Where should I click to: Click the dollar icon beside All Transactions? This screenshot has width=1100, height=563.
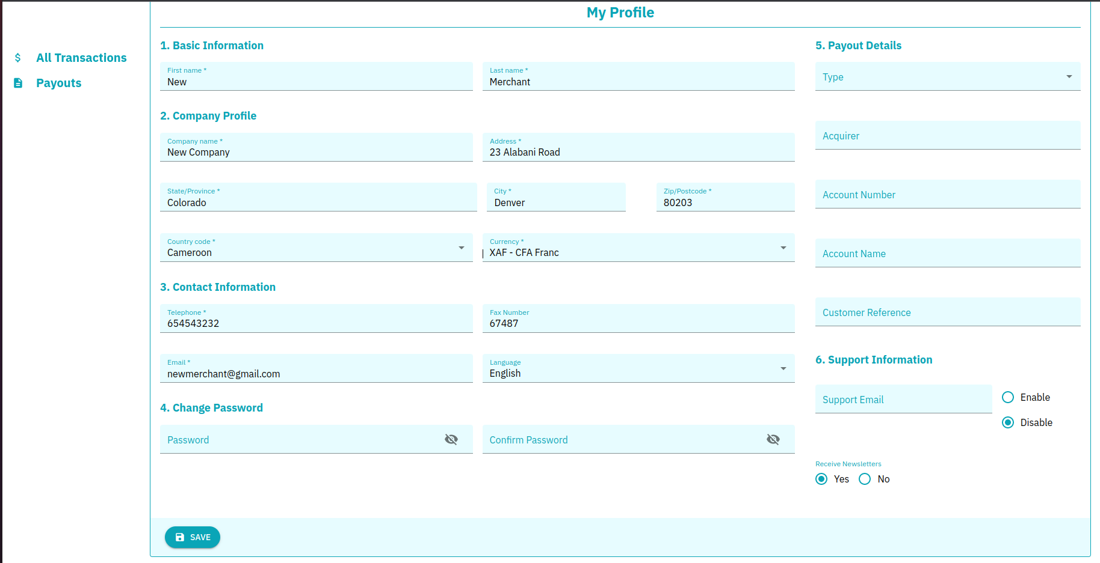tap(18, 58)
